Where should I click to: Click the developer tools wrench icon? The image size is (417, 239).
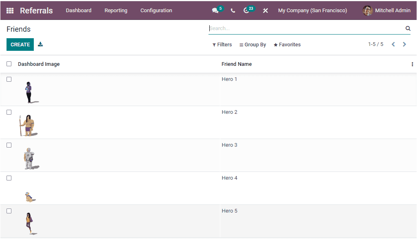[x=265, y=10]
